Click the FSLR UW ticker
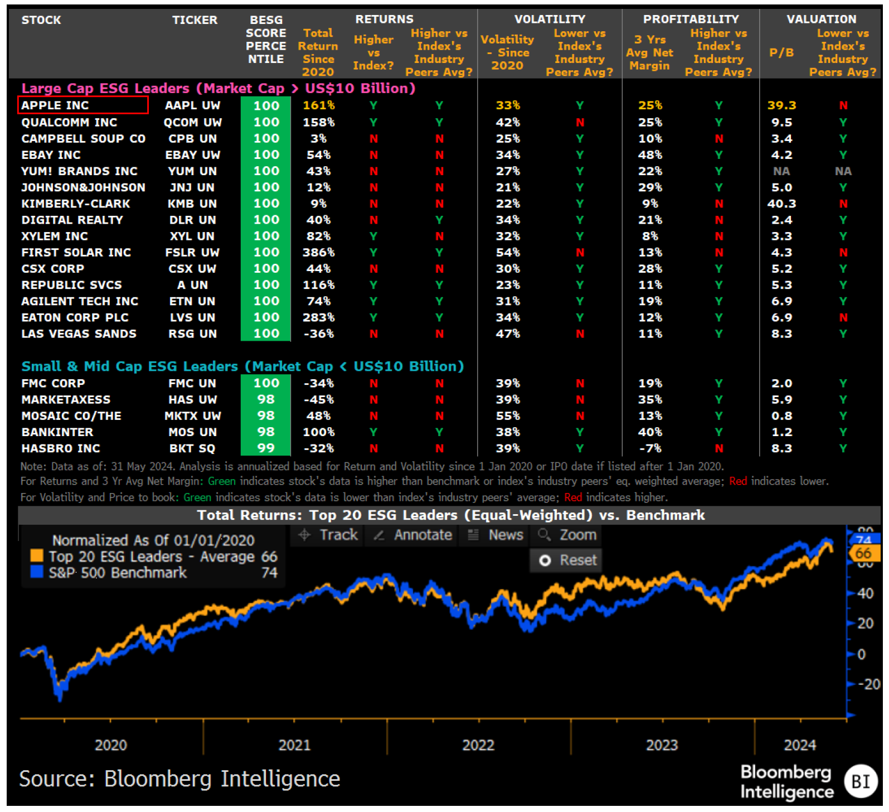This screenshot has width=889, height=812. pos(192,253)
